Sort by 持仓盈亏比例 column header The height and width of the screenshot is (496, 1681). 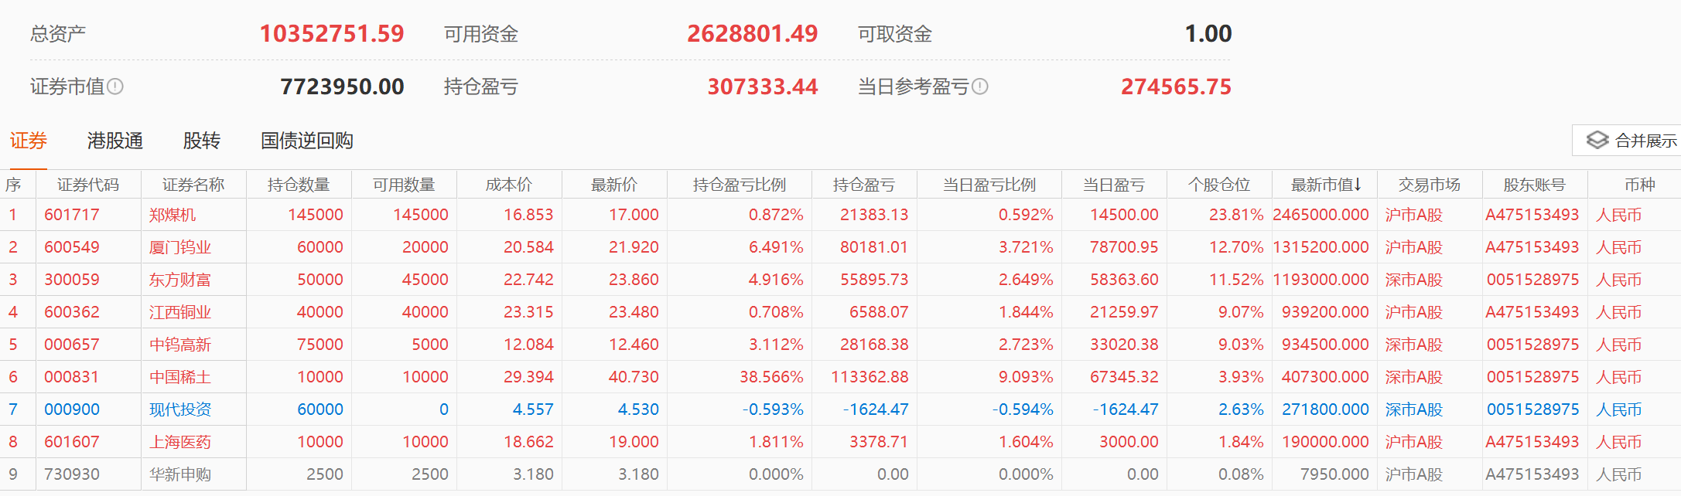pyautogui.click(x=740, y=185)
